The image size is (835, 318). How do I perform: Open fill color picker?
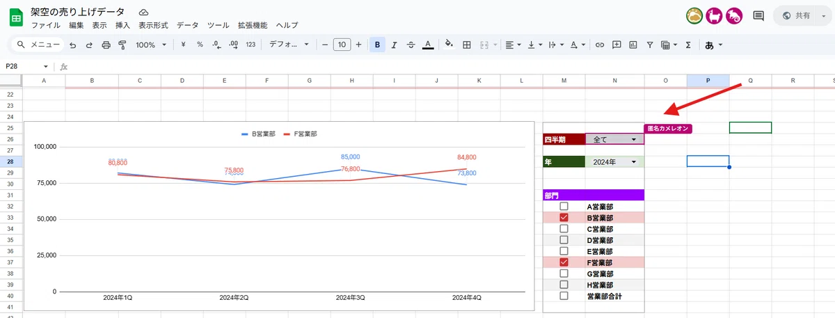click(449, 45)
